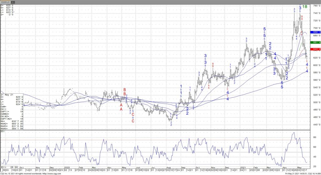Image resolution: width=321 pixels, height=175 pixels.
Task: Click the 2020 year label on time axis
Action: click(x=66, y=168)
